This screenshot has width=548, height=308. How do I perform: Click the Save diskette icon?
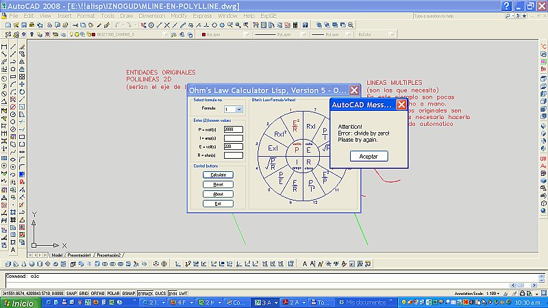point(24,25)
